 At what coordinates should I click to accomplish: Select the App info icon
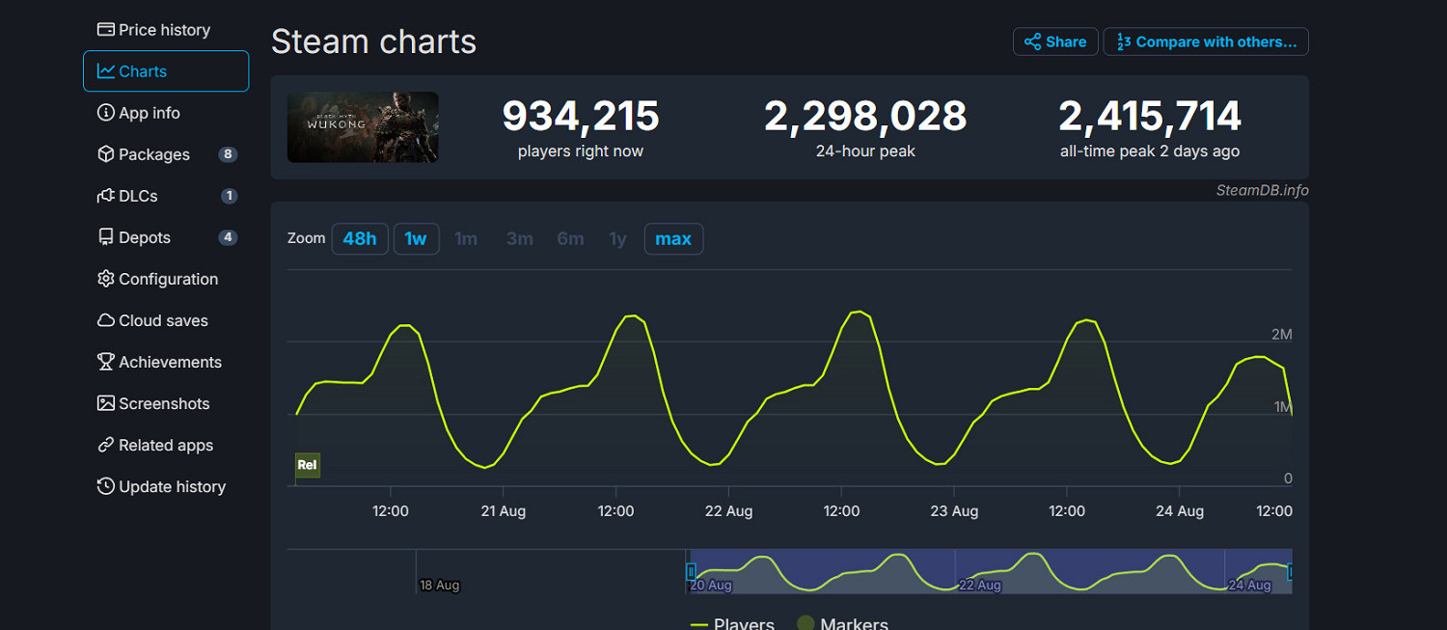[x=105, y=113]
